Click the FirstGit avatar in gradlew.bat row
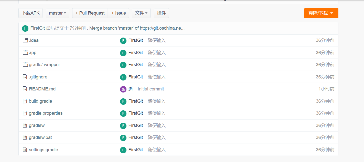Screen dimensions: 364x162 tap(123, 138)
